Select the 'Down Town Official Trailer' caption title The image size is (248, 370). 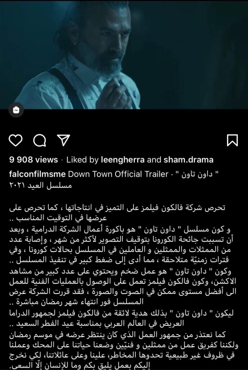point(118,174)
